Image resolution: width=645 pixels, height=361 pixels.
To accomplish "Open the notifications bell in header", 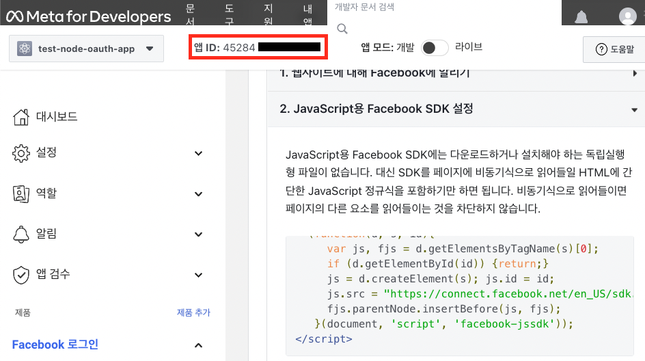I will (581, 17).
